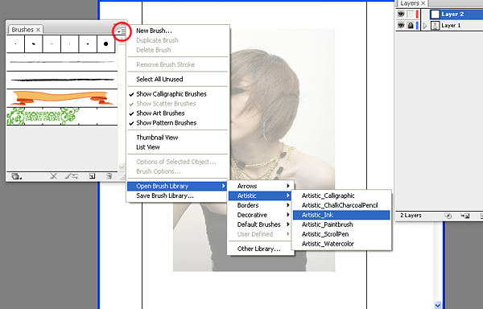
Task: Expand the User Defined submenu
Action: (x=261, y=234)
